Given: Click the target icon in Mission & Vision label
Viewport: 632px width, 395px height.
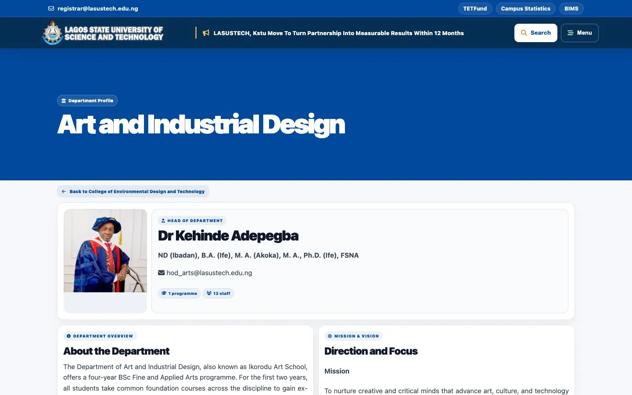Looking at the screenshot, I should (330, 336).
